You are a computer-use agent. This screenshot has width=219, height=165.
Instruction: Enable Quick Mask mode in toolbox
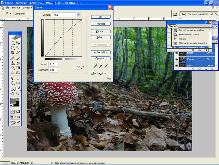tap(18, 111)
